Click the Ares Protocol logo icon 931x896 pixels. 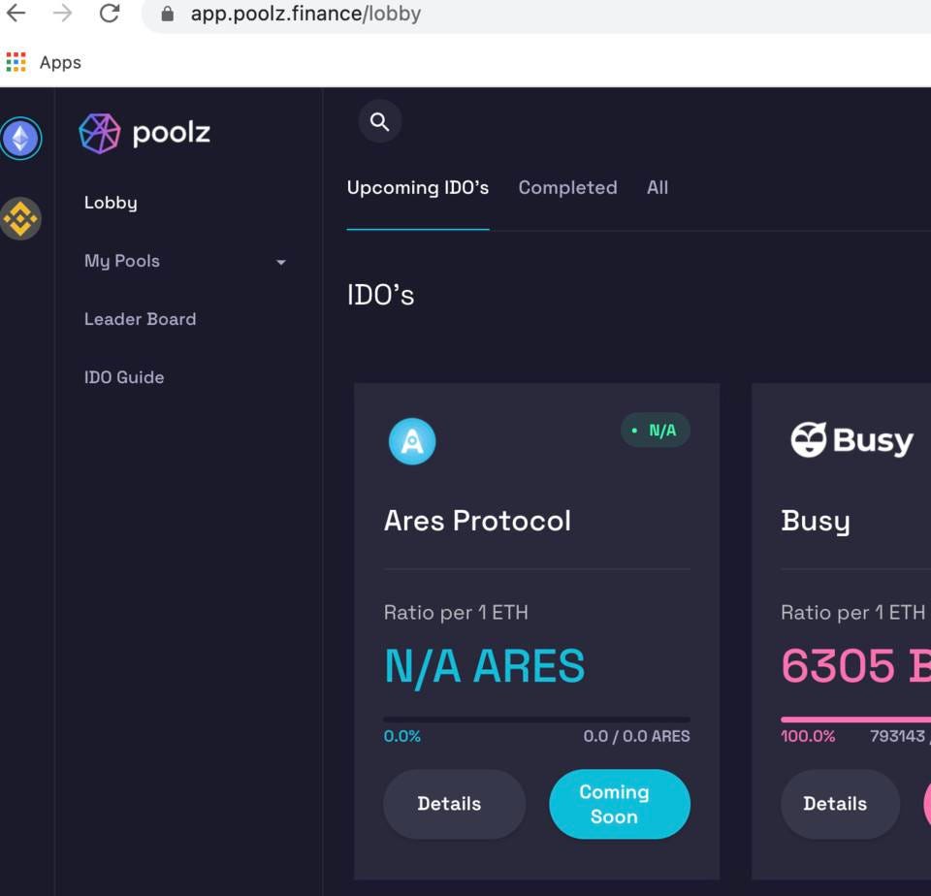(412, 441)
